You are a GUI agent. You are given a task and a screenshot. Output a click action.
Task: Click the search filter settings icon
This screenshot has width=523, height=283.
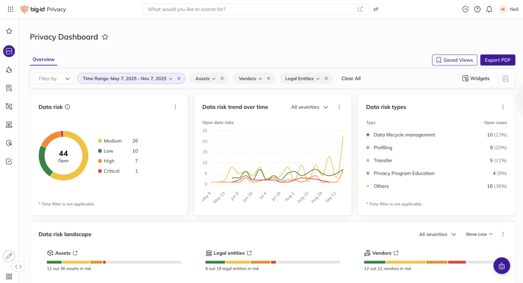click(376, 9)
